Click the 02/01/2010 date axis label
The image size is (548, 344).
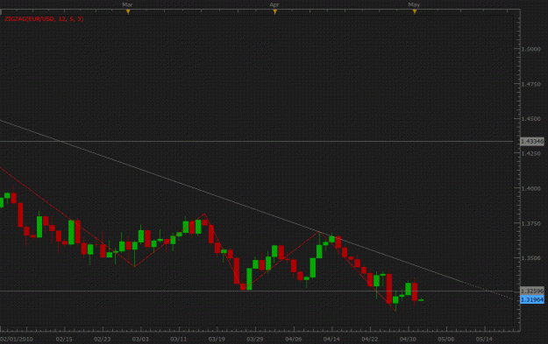tap(17, 339)
